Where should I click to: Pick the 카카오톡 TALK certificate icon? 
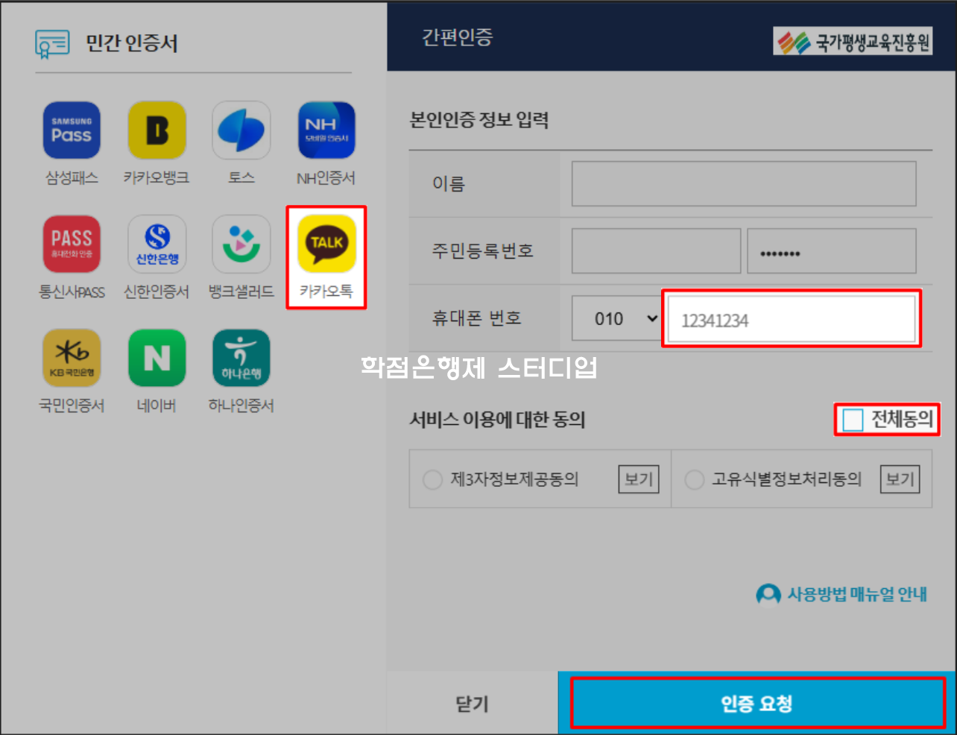(x=326, y=244)
